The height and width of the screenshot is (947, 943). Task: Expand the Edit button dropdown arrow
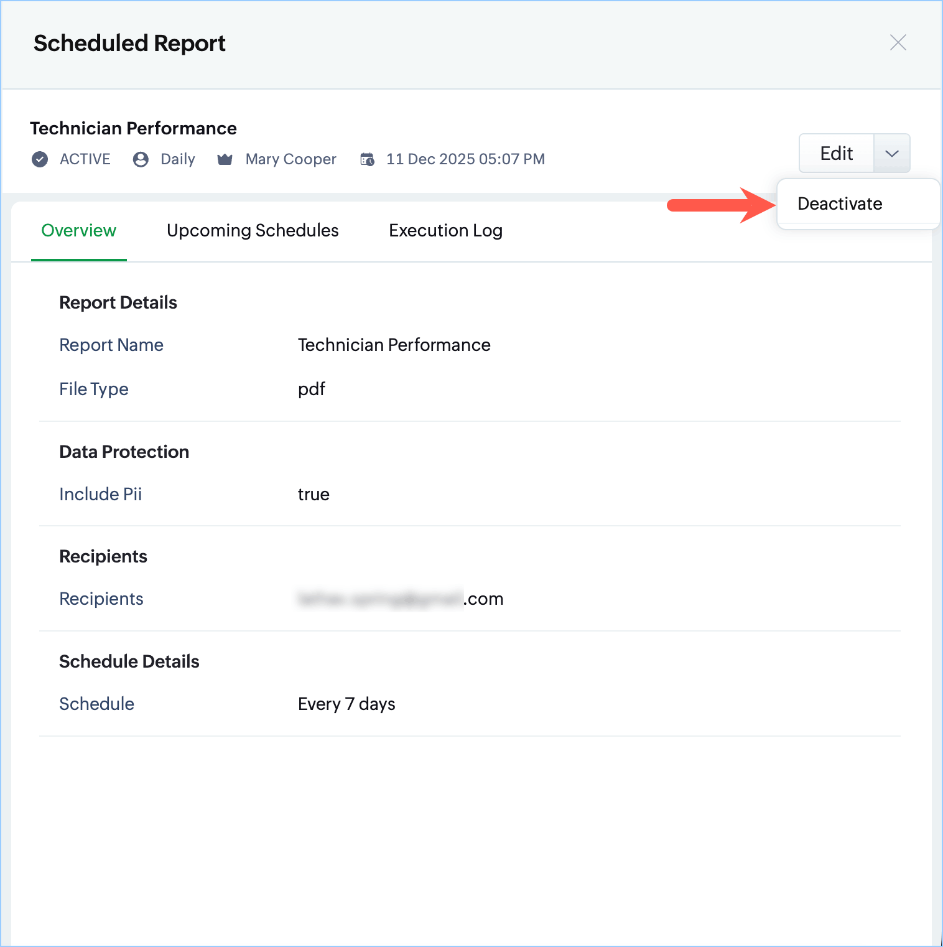click(x=891, y=153)
